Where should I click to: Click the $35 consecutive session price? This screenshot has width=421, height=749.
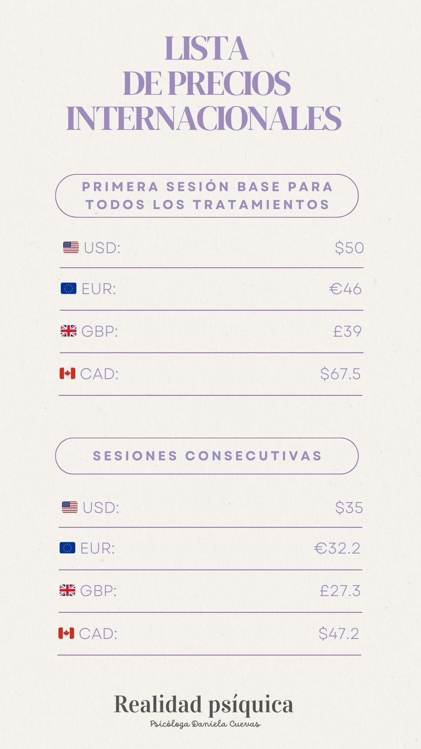coord(348,508)
